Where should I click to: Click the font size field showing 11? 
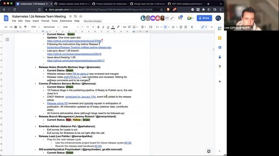pos(88,27)
